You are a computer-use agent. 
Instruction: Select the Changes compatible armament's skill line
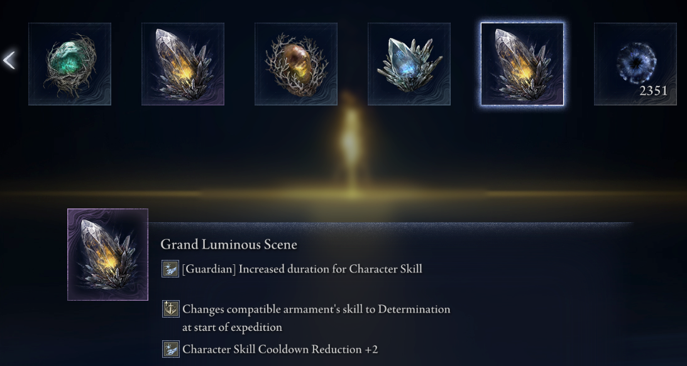316,318
